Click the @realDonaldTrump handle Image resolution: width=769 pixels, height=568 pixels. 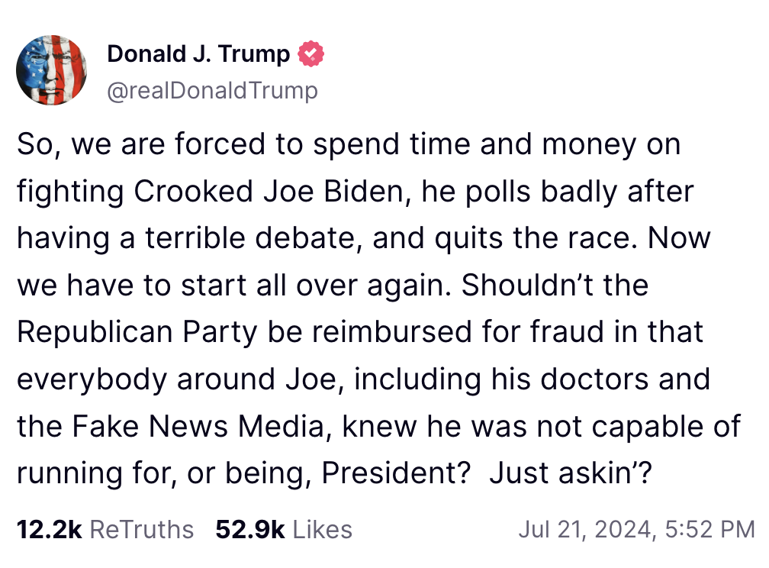click(212, 90)
